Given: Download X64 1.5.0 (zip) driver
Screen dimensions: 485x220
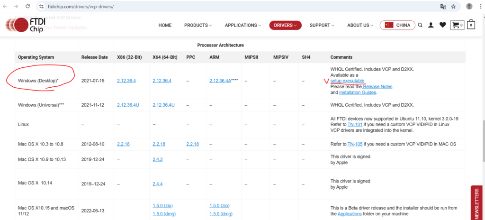Looking at the screenshot, I should tap(163, 206).
